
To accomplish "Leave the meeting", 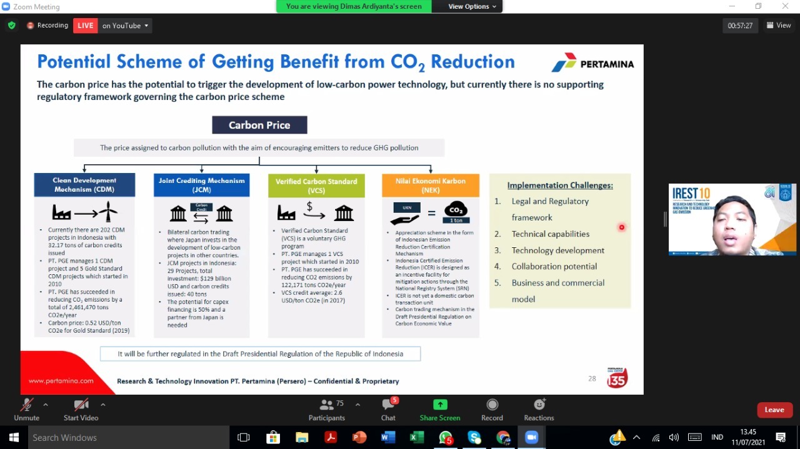I will tap(774, 410).
